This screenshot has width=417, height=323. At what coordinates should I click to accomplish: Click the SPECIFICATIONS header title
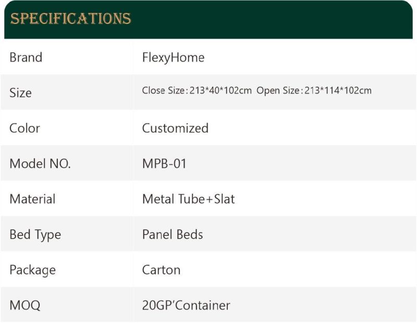(x=70, y=18)
